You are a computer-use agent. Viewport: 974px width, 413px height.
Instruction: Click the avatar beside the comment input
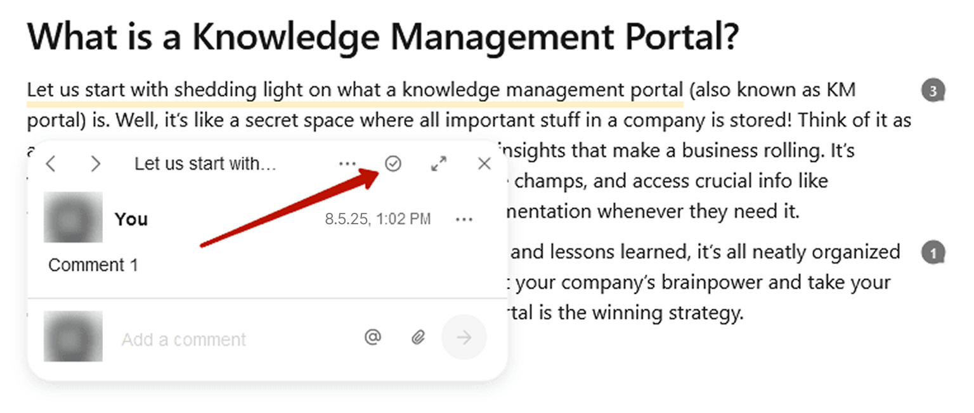(73, 336)
